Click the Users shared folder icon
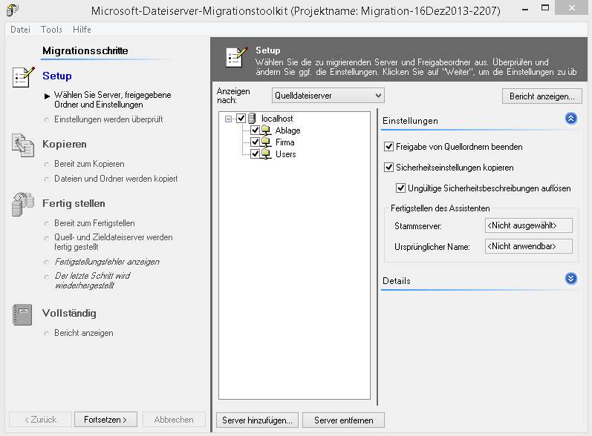 point(266,153)
